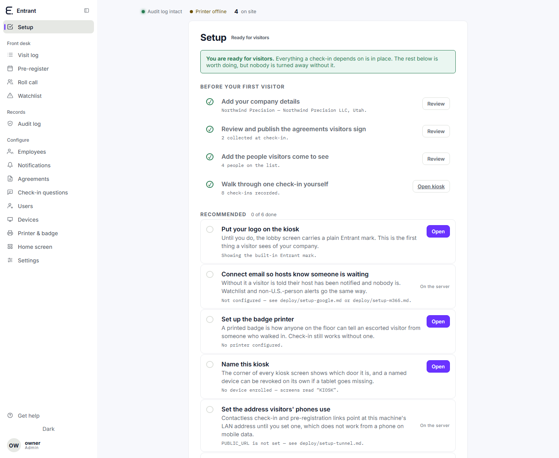Click the 'owner' account name
Screen dimensions: 559x458
tap(33, 443)
